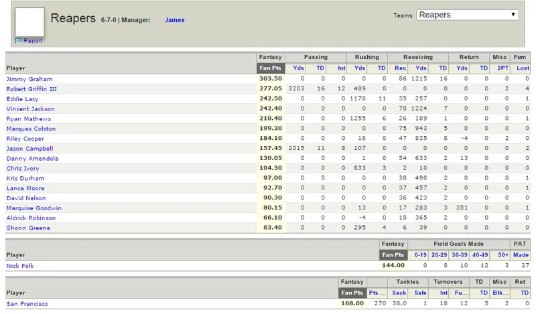Screen dimensions: 536x314
Task: Sort defense by Sack column
Action: 399,293
